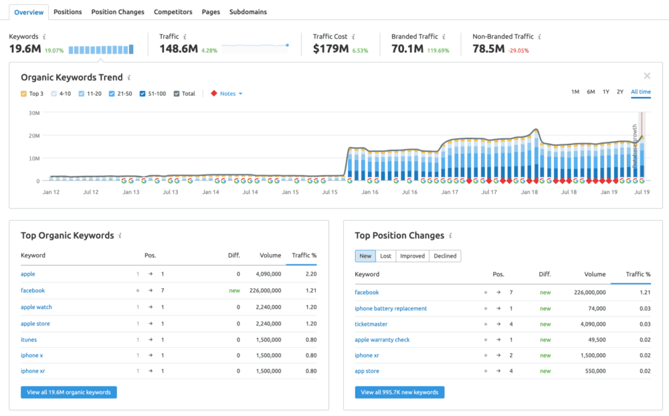This screenshot has height=416, width=669.
Task: Open the app store keyword link
Action: tap(367, 371)
